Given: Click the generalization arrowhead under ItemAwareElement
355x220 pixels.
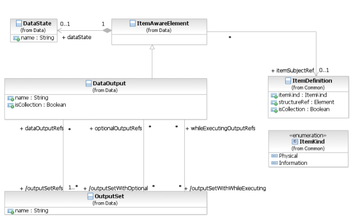Looking at the screenshot, I should click(152, 47).
